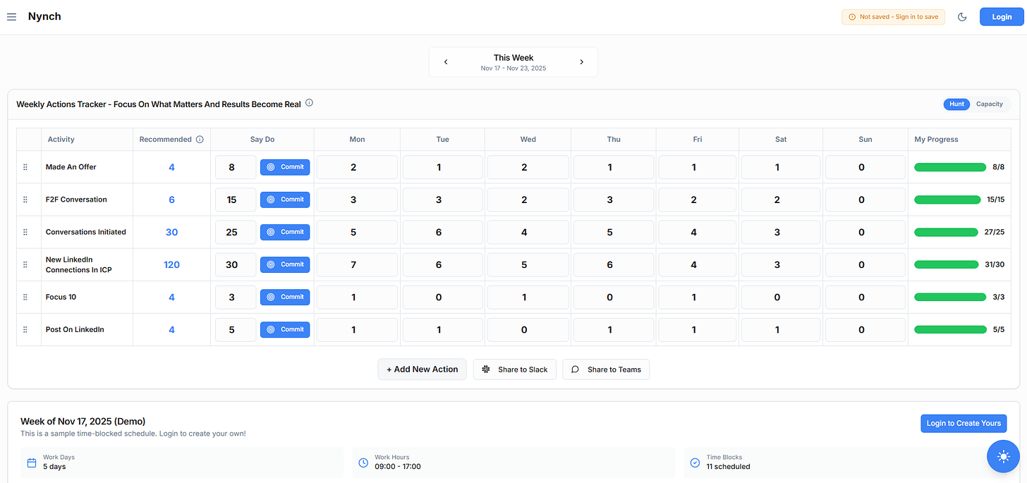Click Monday field for New LinkedIn Connections
This screenshot has width=1027, height=483.
357,264
